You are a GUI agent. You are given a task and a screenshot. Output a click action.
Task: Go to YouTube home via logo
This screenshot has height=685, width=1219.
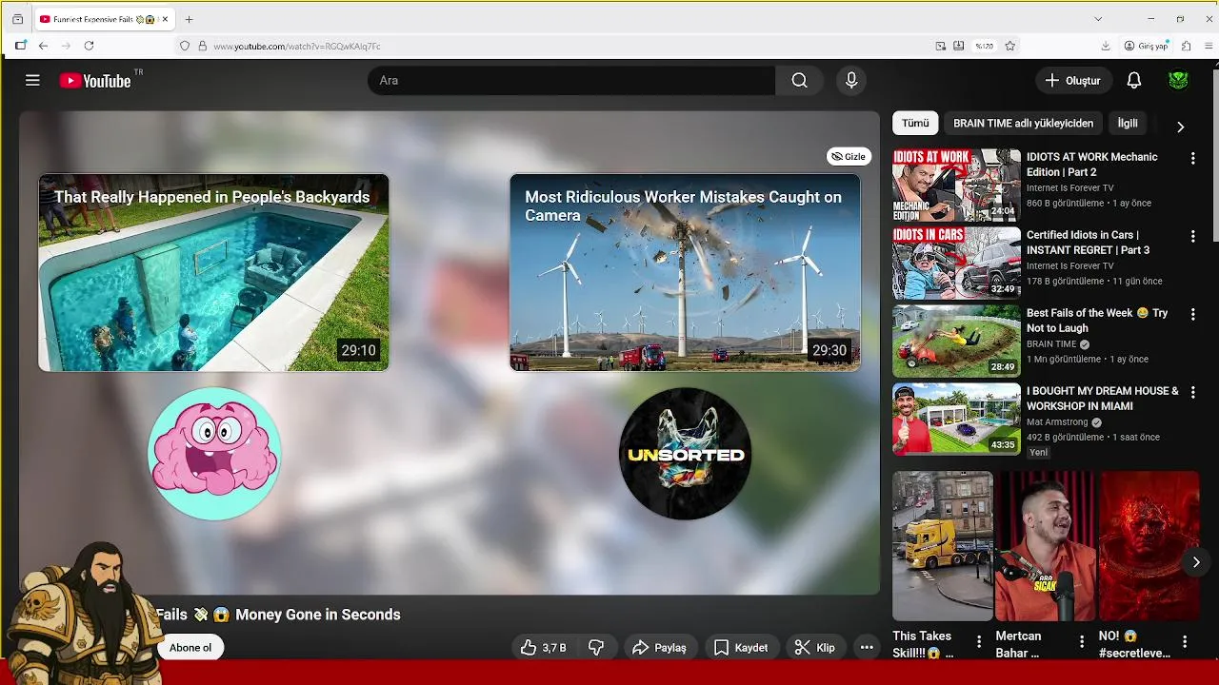(95, 81)
